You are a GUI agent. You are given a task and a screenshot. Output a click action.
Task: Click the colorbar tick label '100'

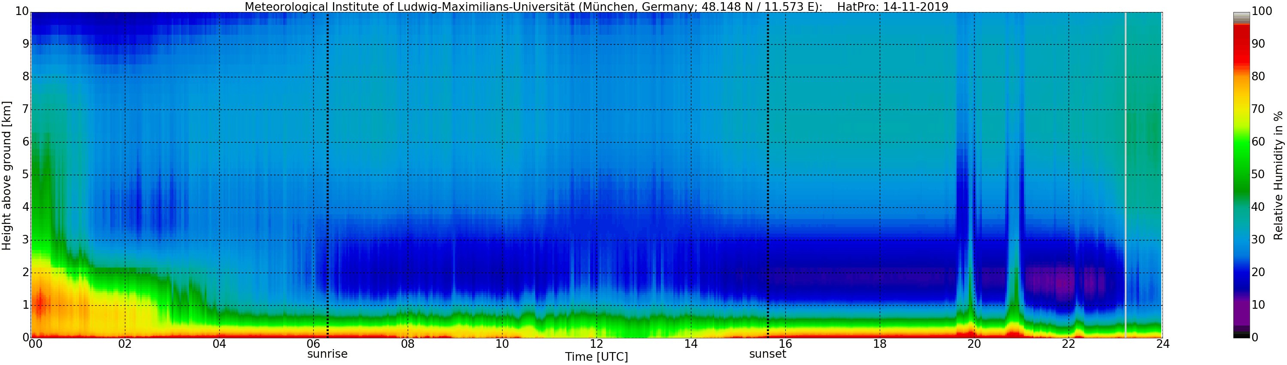pos(1262,12)
